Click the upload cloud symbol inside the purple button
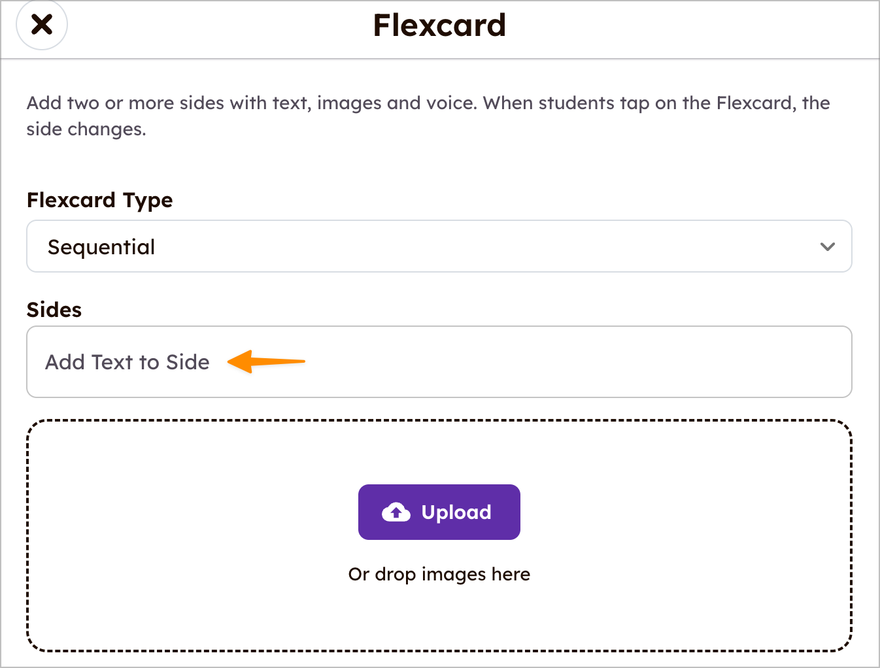 (396, 512)
